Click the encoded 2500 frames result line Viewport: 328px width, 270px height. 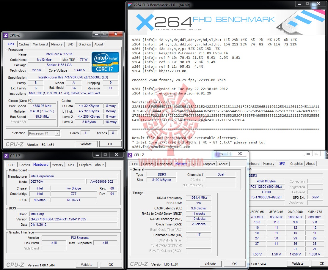pos(179,80)
